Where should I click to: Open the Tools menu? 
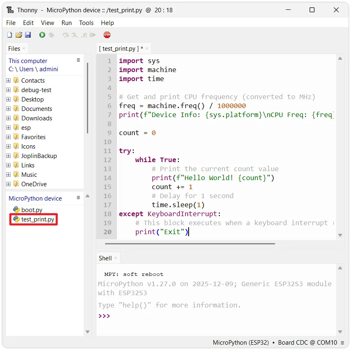(86, 23)
